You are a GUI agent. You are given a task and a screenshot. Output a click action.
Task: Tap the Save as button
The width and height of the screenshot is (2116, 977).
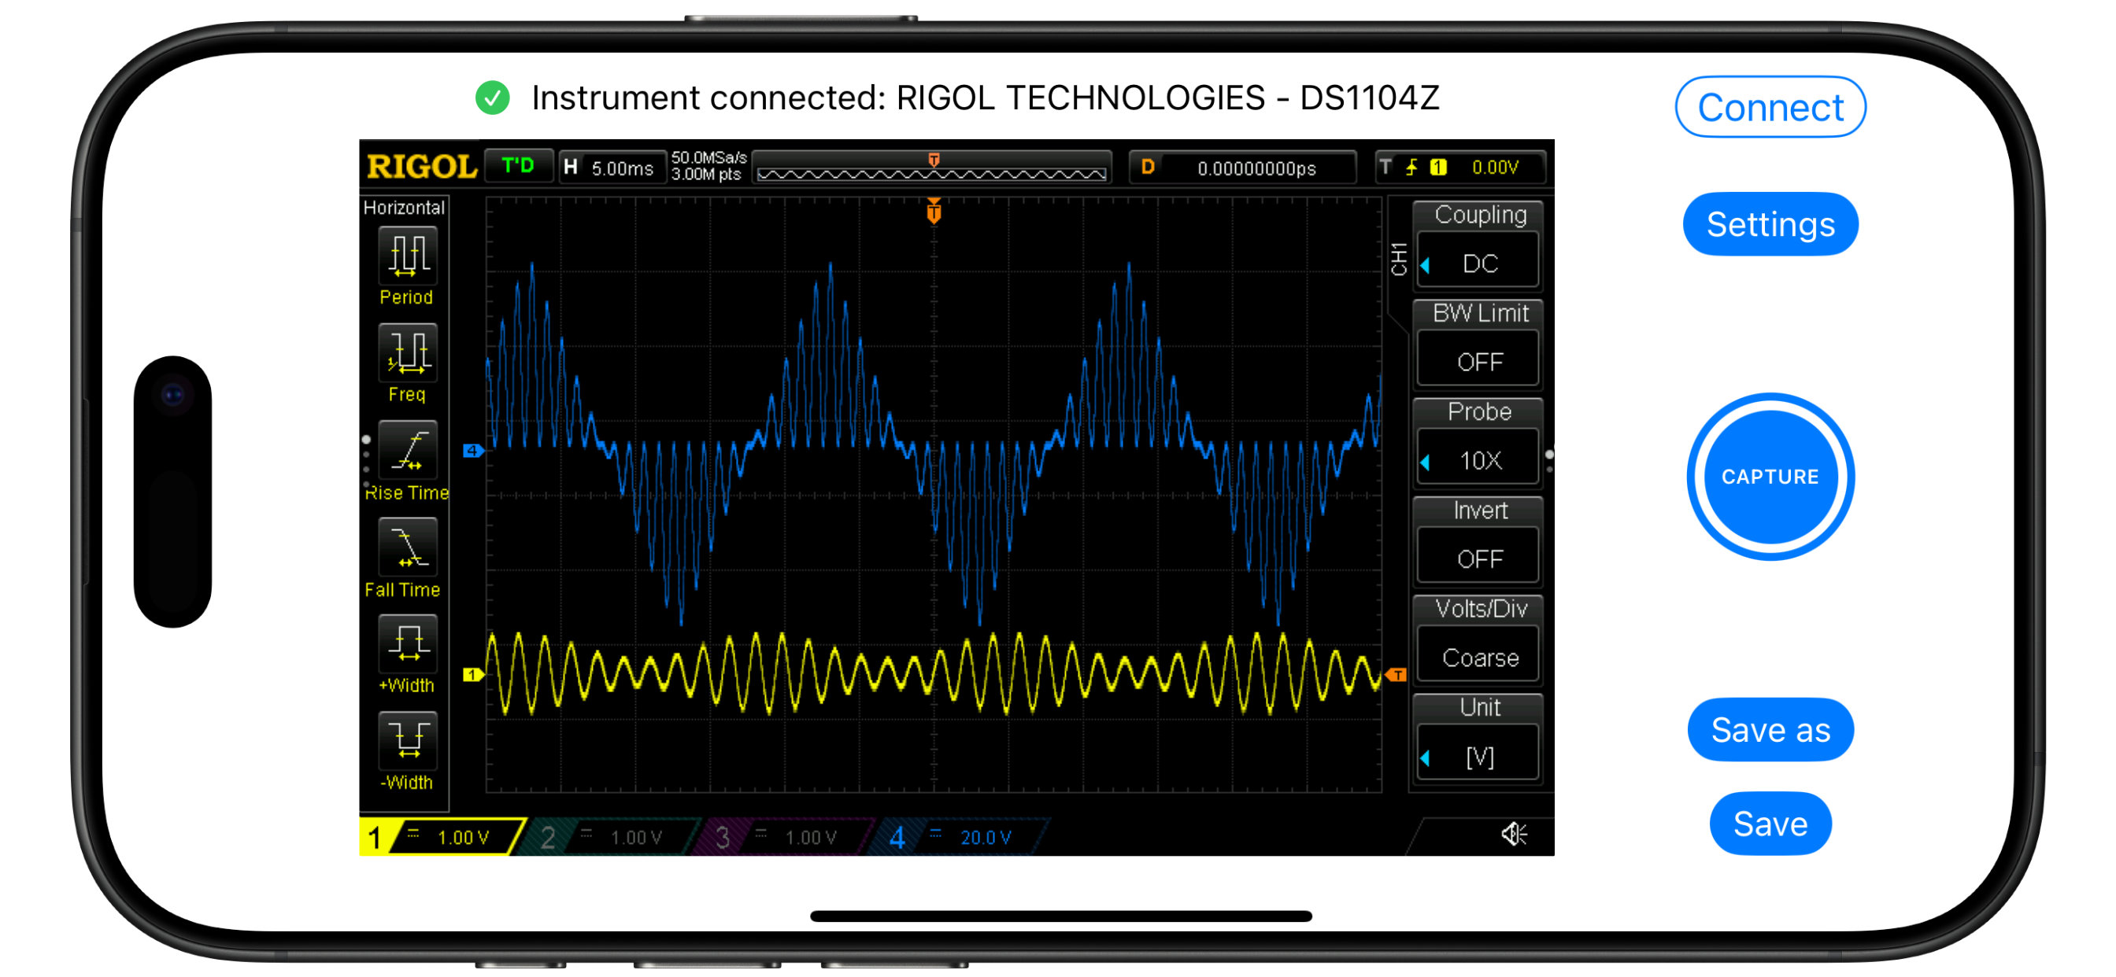click(1770, 730)
